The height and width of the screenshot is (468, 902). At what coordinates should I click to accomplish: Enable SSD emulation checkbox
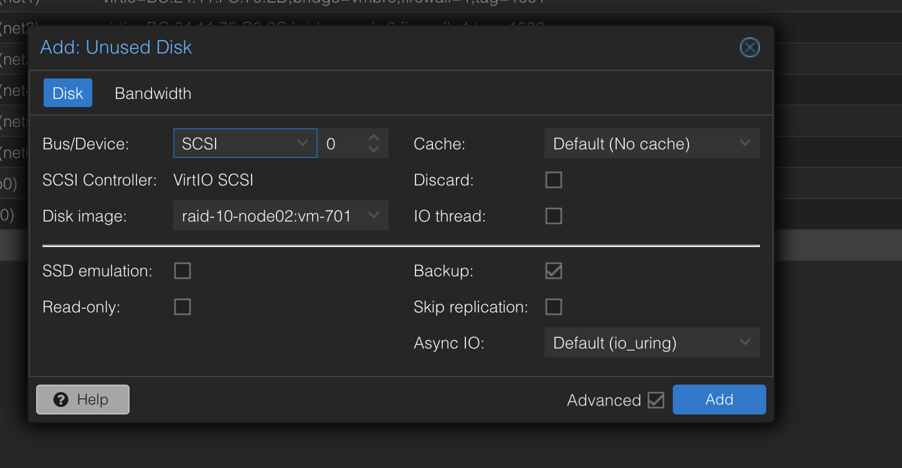pyautogui.click(x=182, y=271)
